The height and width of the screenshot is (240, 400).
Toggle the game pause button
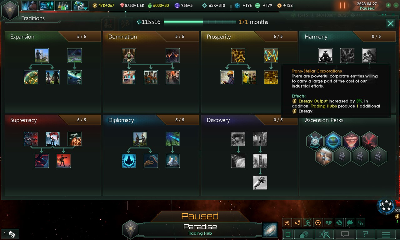(342, 6)
